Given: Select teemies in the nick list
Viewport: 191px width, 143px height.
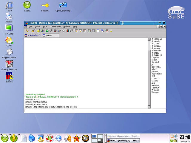Looking at the screenshot, I should (x=155, y=86).
